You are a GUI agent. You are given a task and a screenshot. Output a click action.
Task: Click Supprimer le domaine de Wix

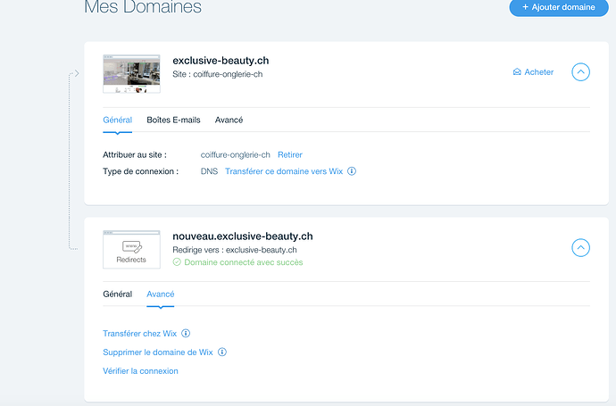click(x=157, y=352)
